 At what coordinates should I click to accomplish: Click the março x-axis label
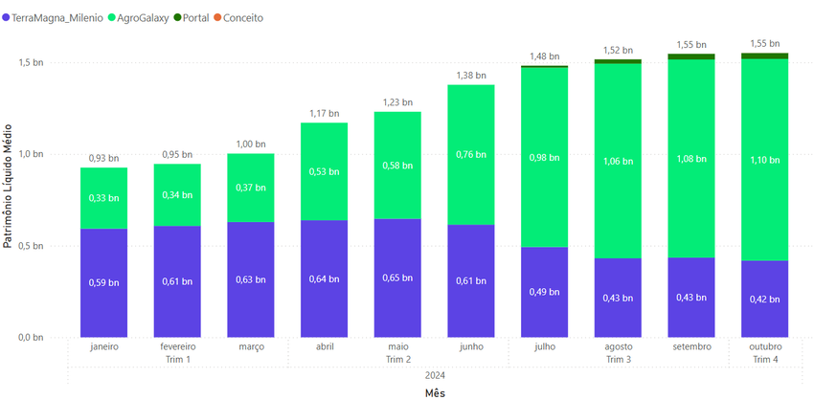tap(251, 346)
